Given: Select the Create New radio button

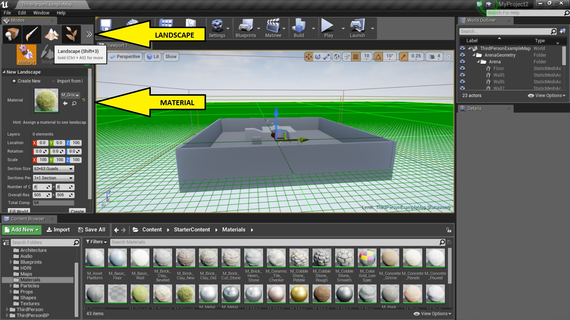Looking at the screenshot, I should (14, 81).
